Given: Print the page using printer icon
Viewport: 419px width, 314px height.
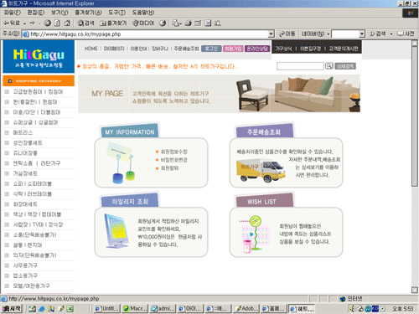Looking at the screenshot, I should coord(189,23).
